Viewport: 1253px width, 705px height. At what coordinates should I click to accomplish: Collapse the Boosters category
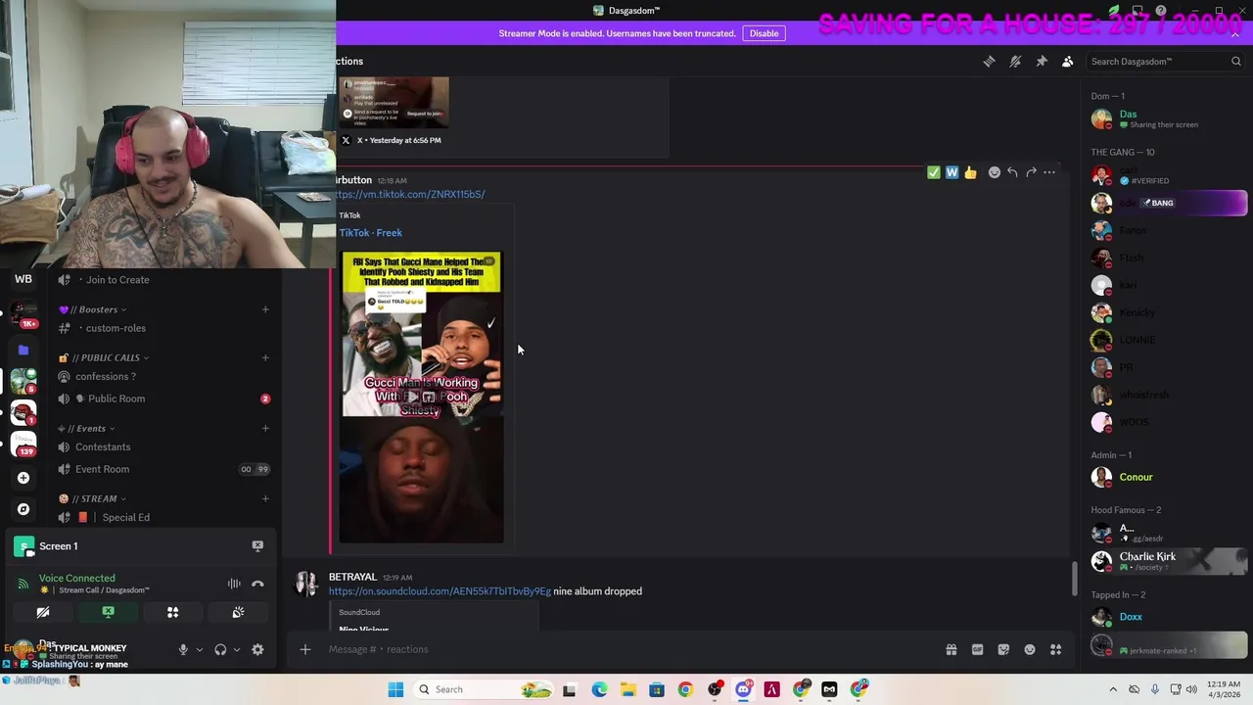point(93,309)
